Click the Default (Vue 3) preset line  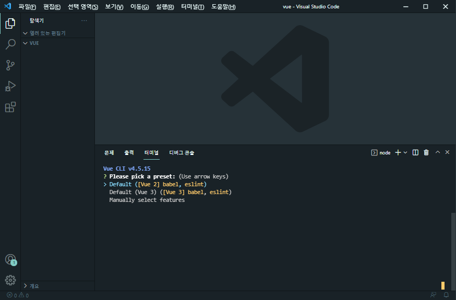tap(171, 192)
